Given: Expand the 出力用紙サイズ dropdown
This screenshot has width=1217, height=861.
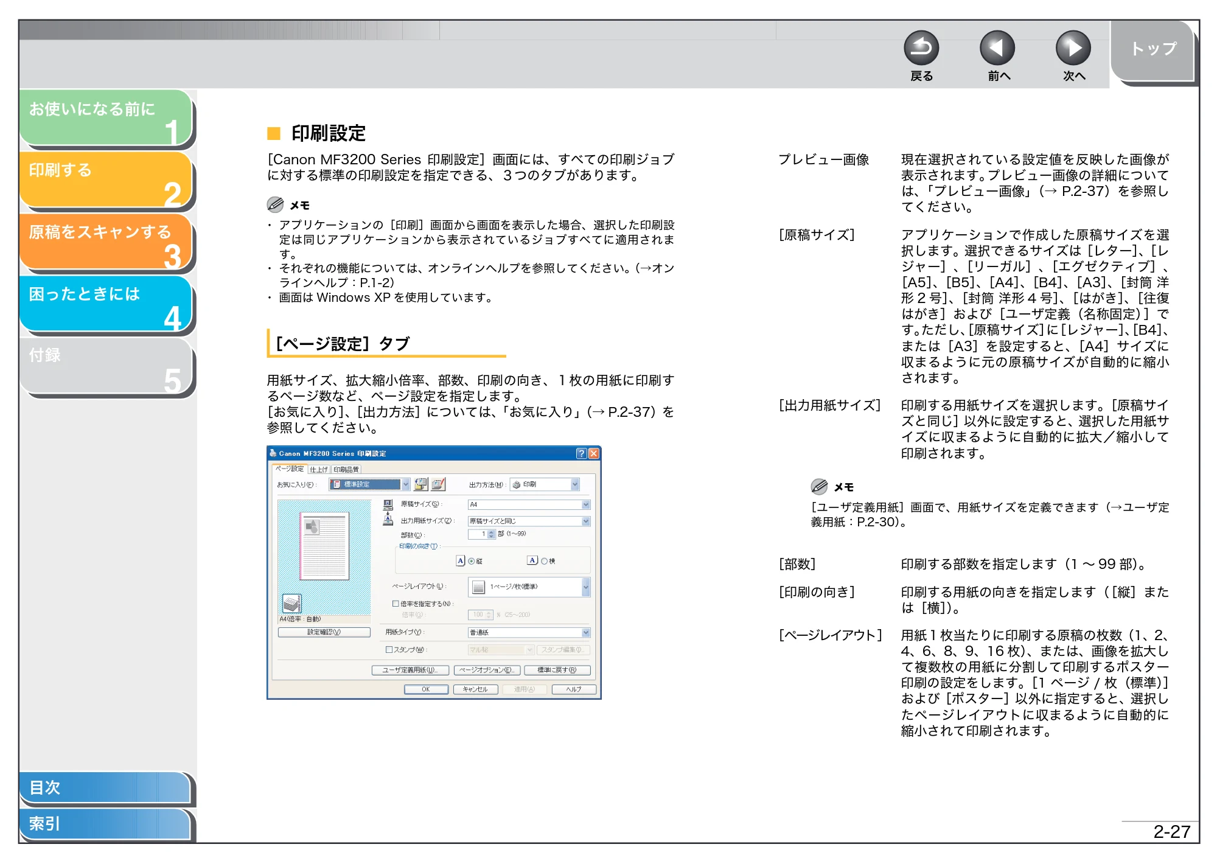Looking at the screenshot, I should 586,521.
